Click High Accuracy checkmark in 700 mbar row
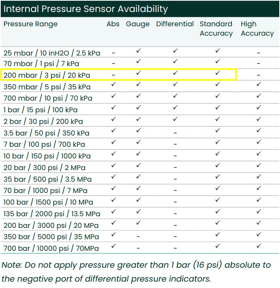Image resolution: width=280 pixels, height=288 pixels. point(258,96)
